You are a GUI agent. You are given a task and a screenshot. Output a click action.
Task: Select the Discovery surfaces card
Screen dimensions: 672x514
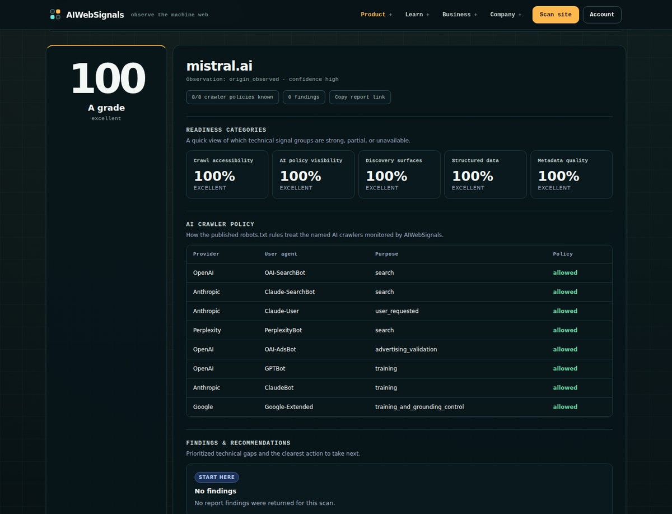click(x=399, y=174)
